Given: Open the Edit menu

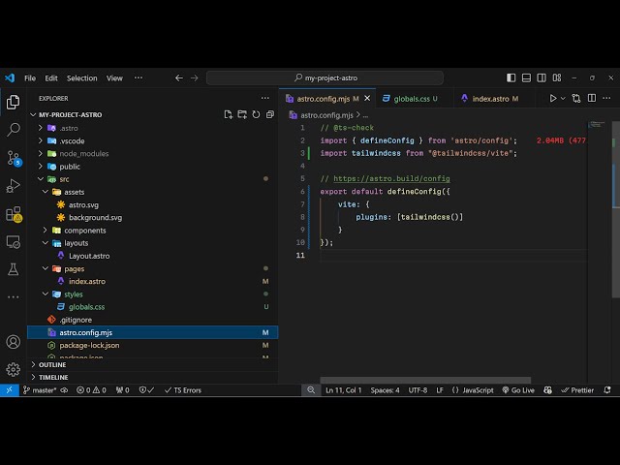Looking at the screenshot, I should pos(51,77).
